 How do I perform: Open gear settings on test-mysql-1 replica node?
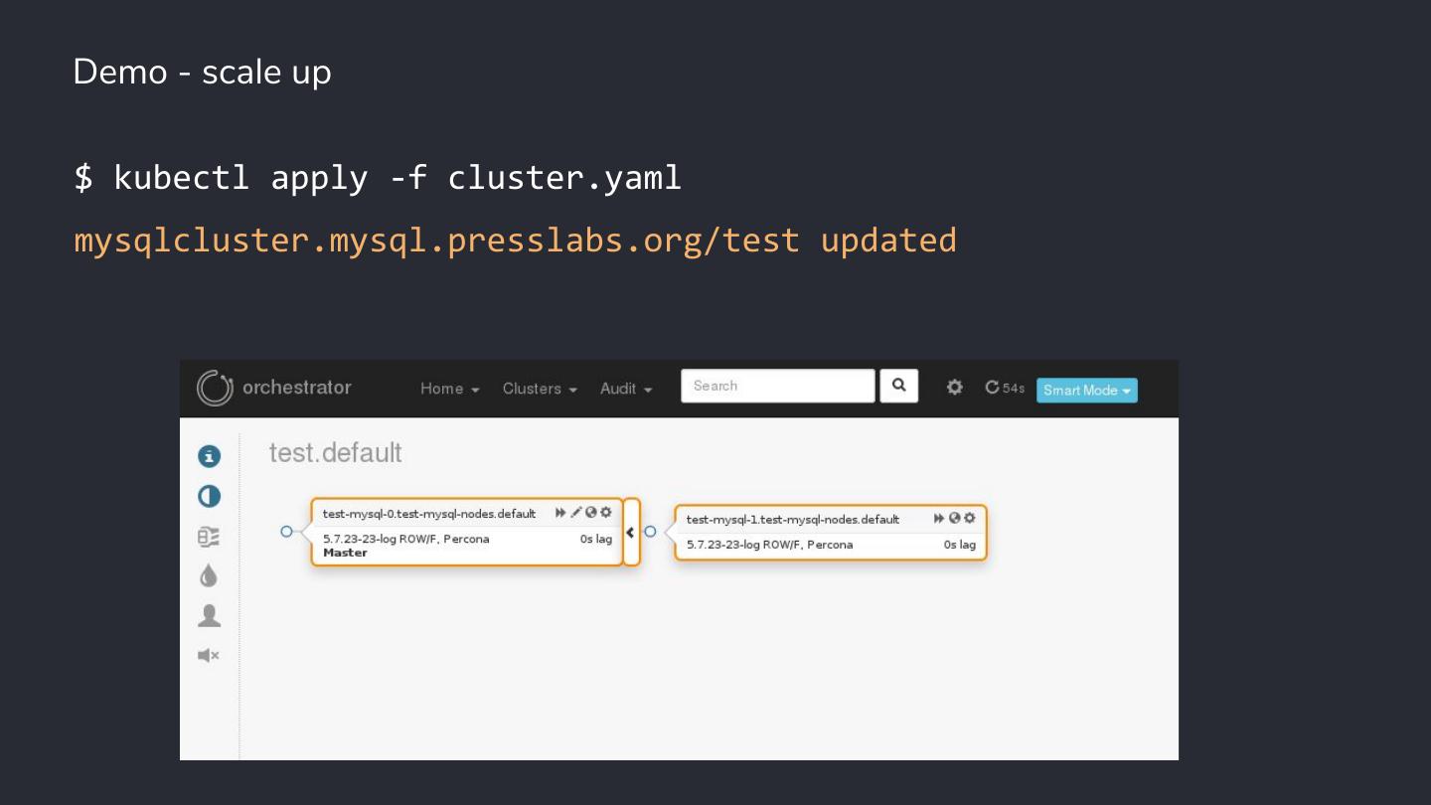tap(969, 518)
